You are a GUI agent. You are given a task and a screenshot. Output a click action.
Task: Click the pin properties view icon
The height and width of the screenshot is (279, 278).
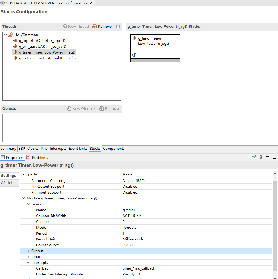(254, 157)
